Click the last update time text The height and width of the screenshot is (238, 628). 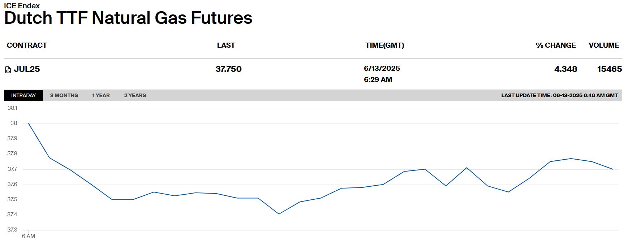(x=559, y=95)
